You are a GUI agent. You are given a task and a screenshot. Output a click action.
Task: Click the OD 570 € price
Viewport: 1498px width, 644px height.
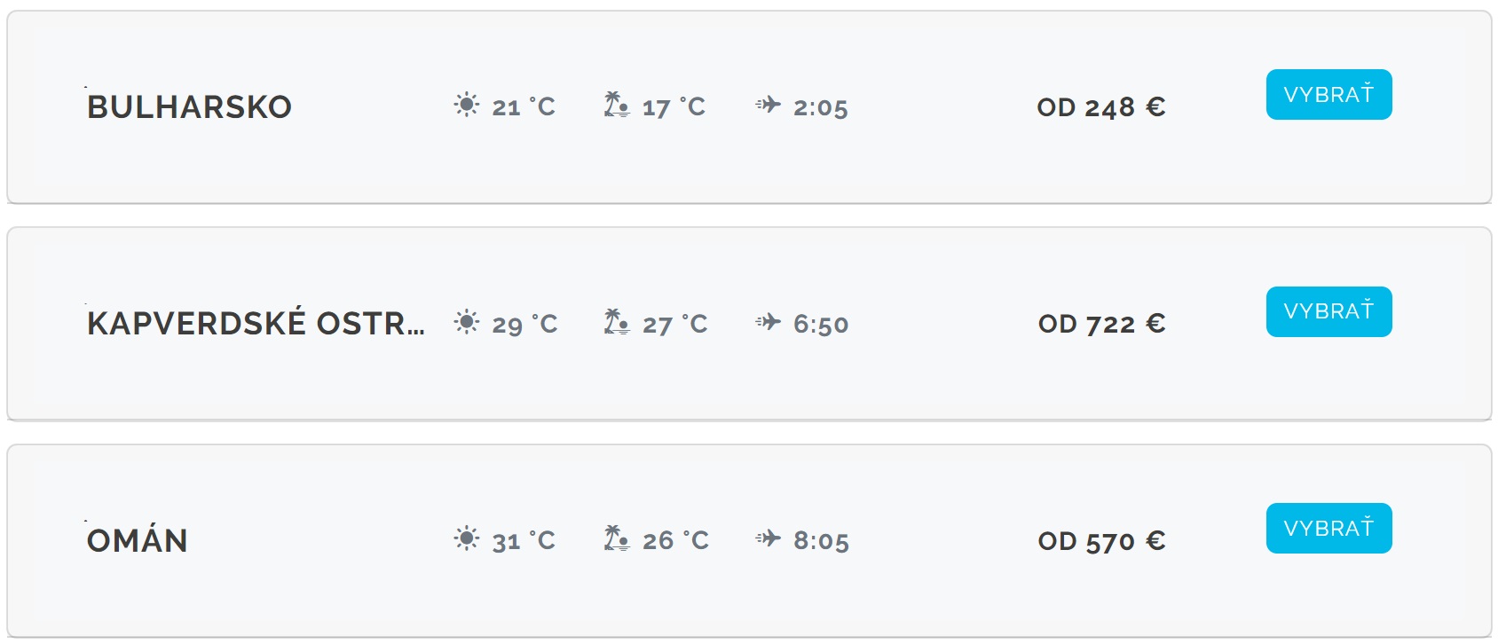tap(1101, 541)
